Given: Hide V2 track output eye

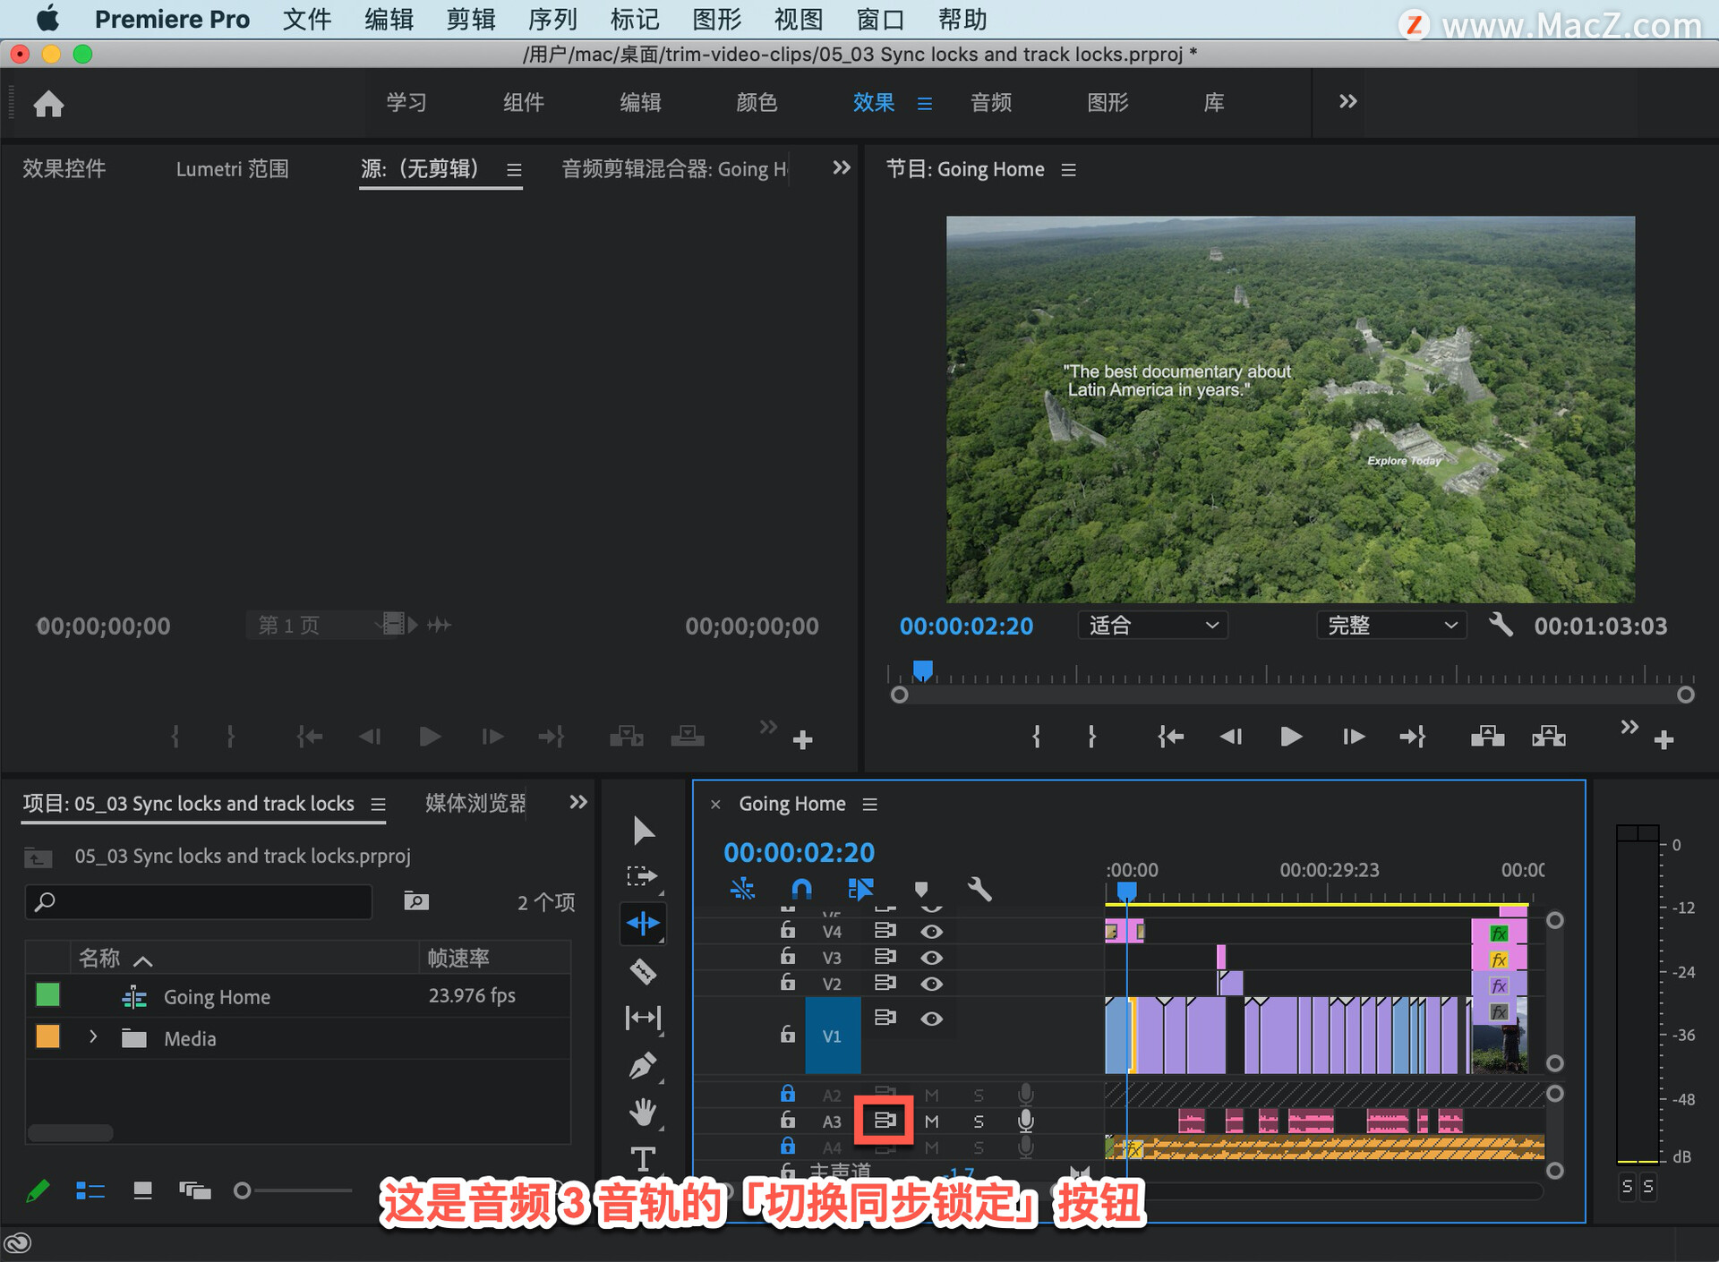Looking at the screenshot, I should click(x=931, y=984).
